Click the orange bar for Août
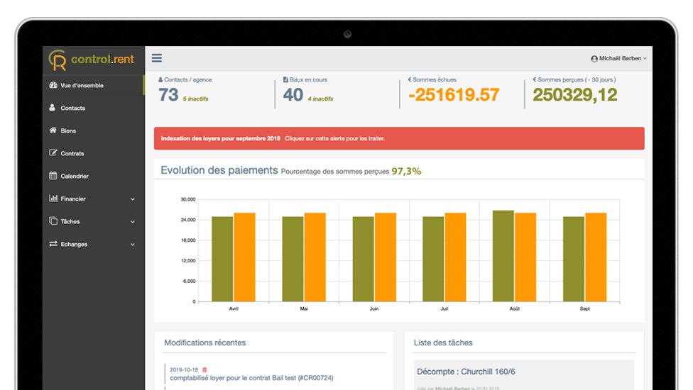The height and width of the screenshot is (390, 693). pyautogui.click(x=525, y=257)
